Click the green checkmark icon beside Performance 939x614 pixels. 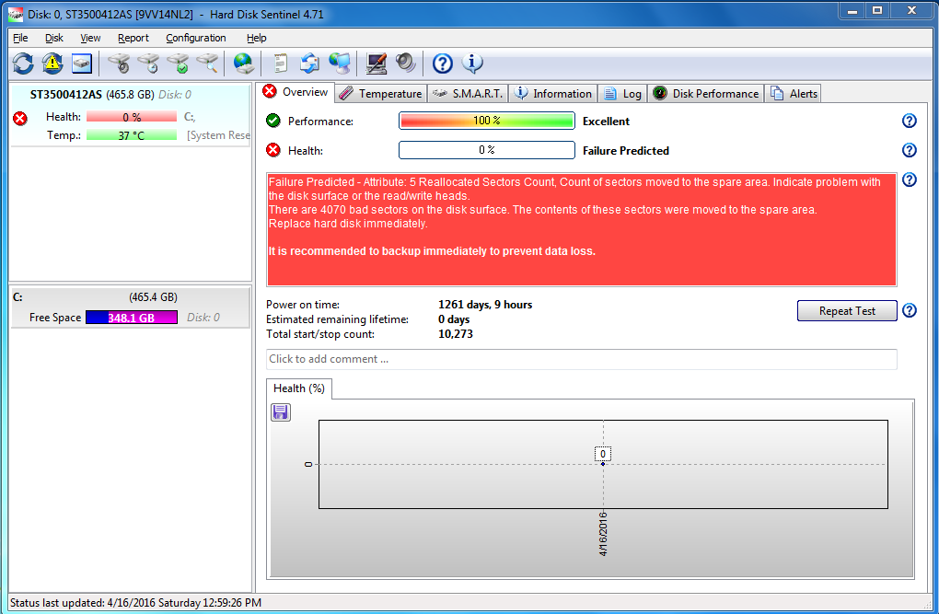coord(273,121)
